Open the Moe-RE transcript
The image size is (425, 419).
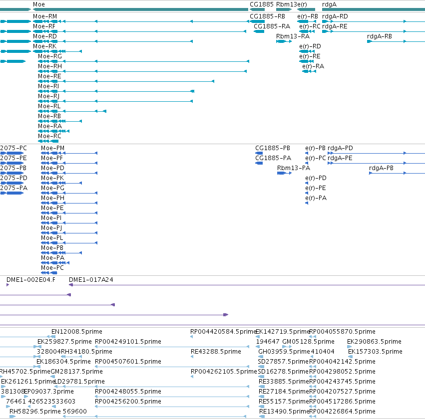49,76
